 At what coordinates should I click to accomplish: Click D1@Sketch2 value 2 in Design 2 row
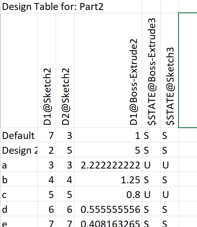pyautogui.click(x=47, y=150)
